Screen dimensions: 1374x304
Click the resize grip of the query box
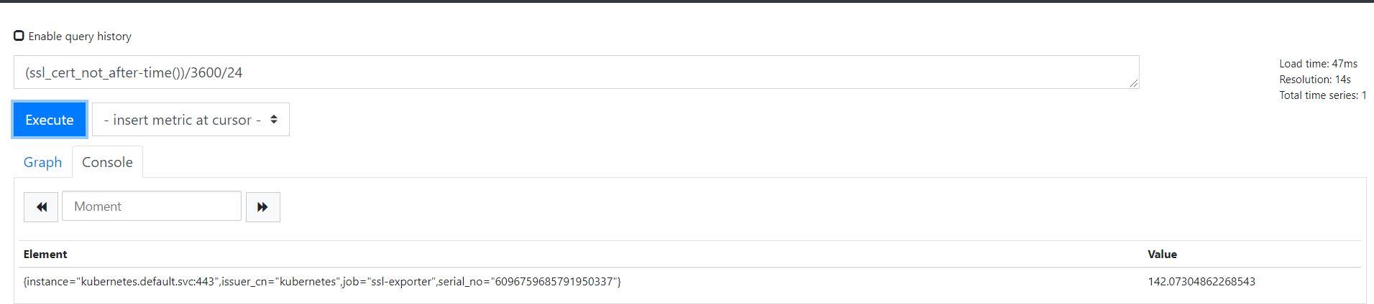1133,83
